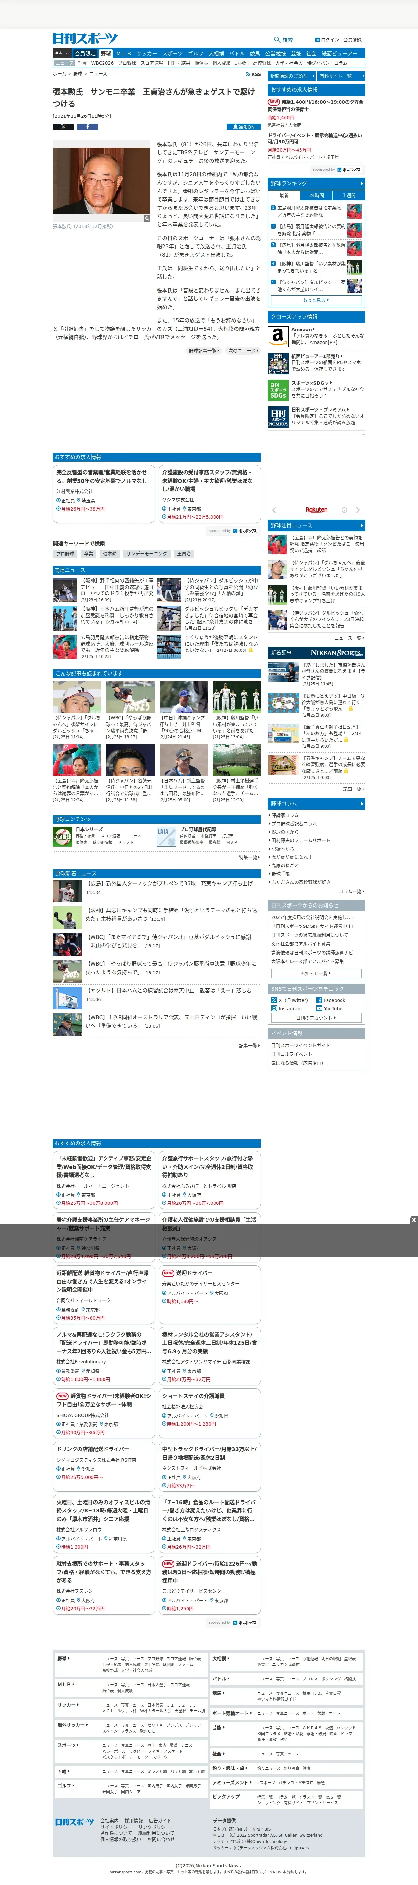The height and width of the screenshot is (1885, 418).
Task: Open the RSS feed icon link
Action: pos(254,74)
